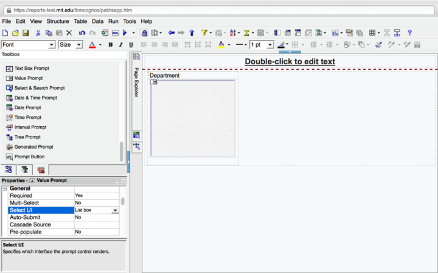Toggle Bold text formatting
This screenshot has width=438, height=273.
[x=111, y=45]
